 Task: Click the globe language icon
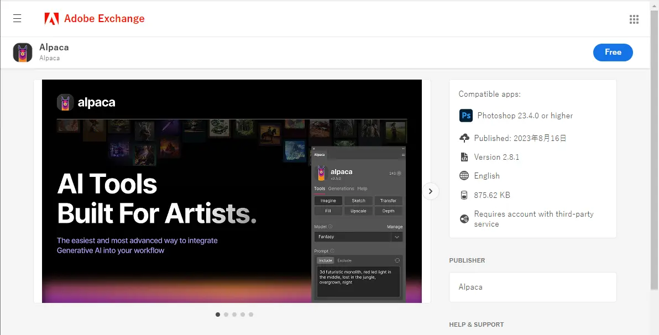point(464,176)
